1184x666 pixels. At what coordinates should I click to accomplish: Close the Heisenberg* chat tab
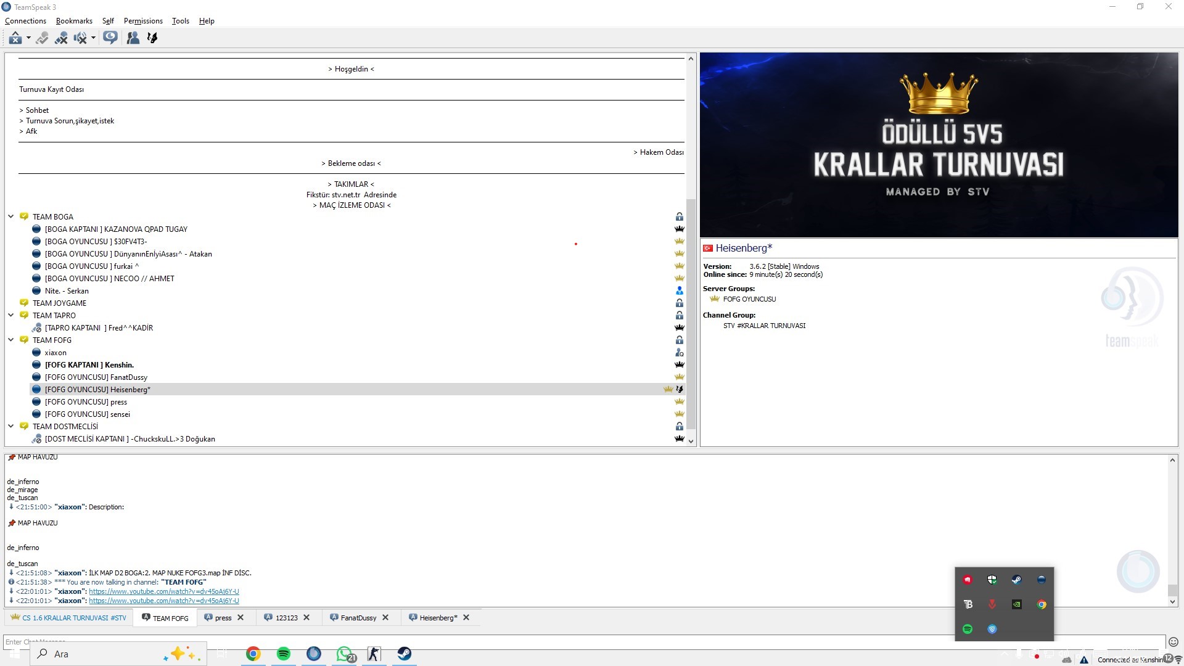[466, 617]
